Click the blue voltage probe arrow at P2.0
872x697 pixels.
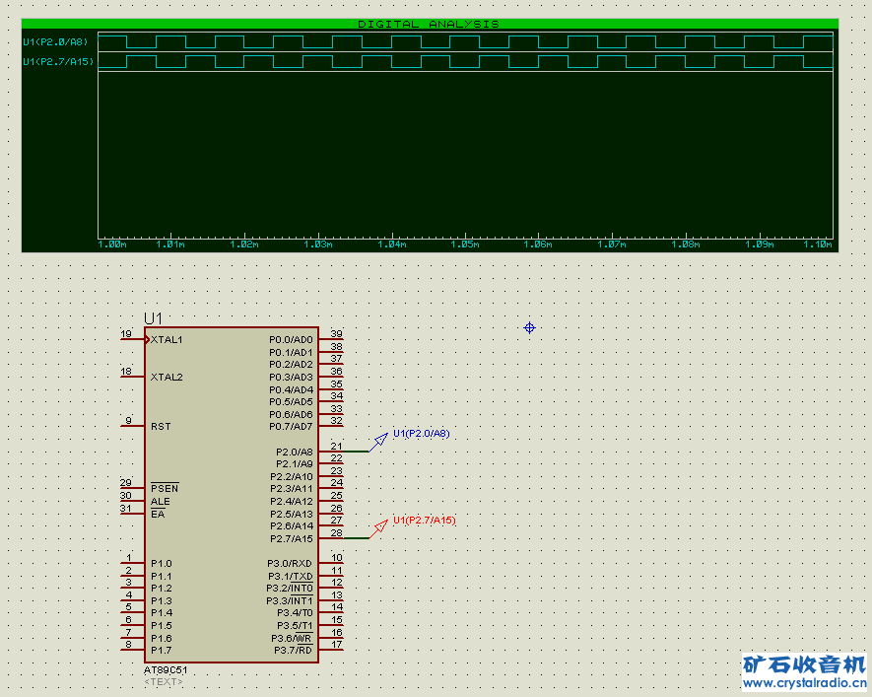click(x=379, y=441)
